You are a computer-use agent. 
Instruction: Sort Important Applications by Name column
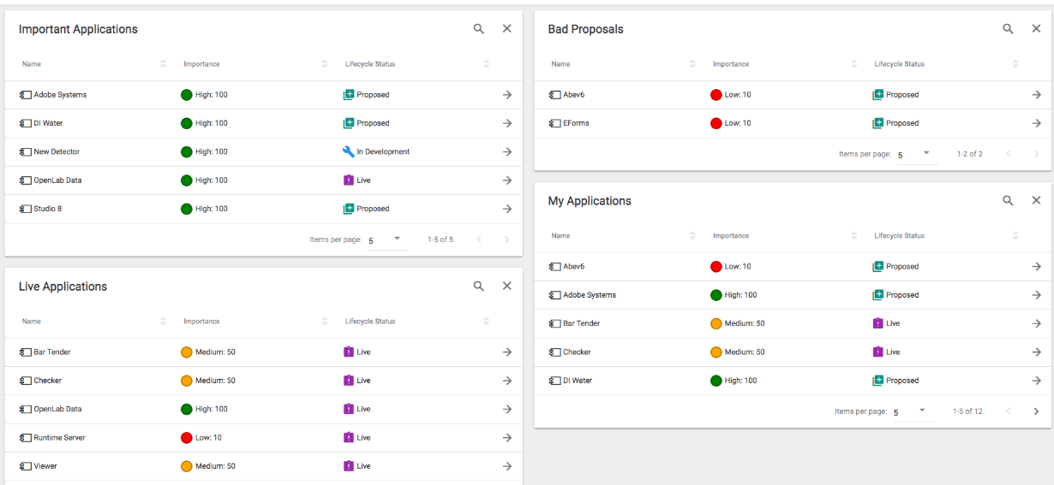(163, 64)
